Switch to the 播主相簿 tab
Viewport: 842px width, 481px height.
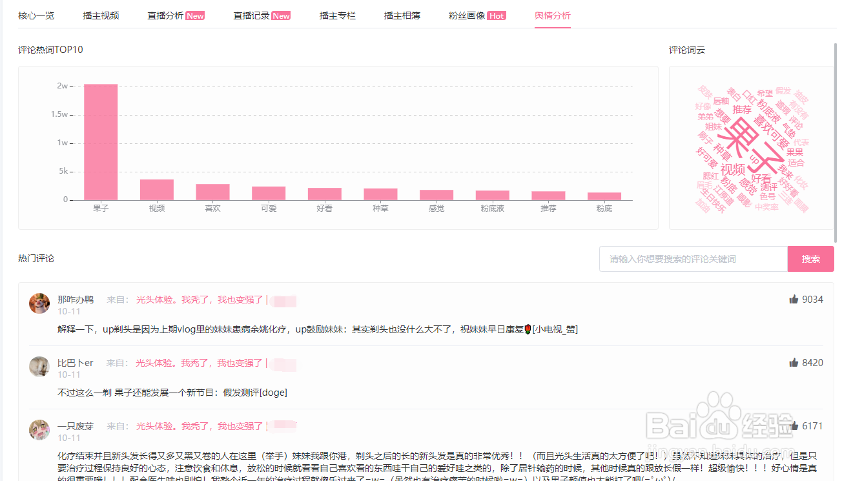click(x=404, y=15)
